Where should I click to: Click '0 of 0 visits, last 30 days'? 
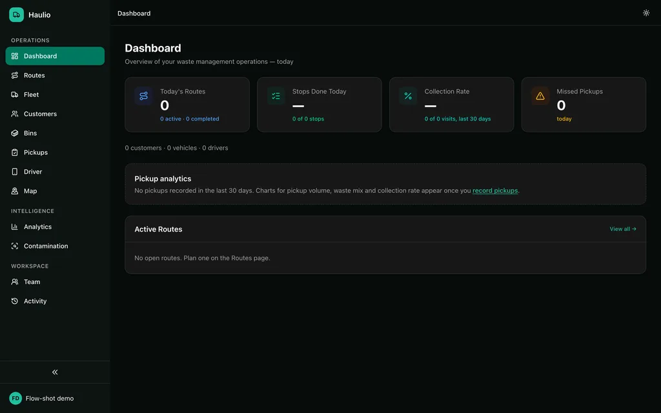tap(458, 119)
